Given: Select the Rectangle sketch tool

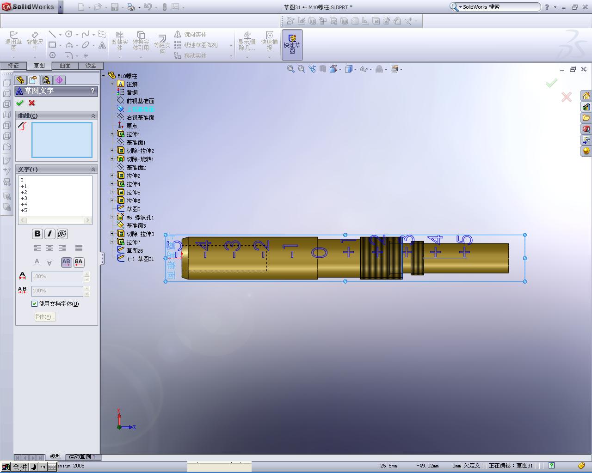Looking at the screenshot, I should [x=52, y=45].
